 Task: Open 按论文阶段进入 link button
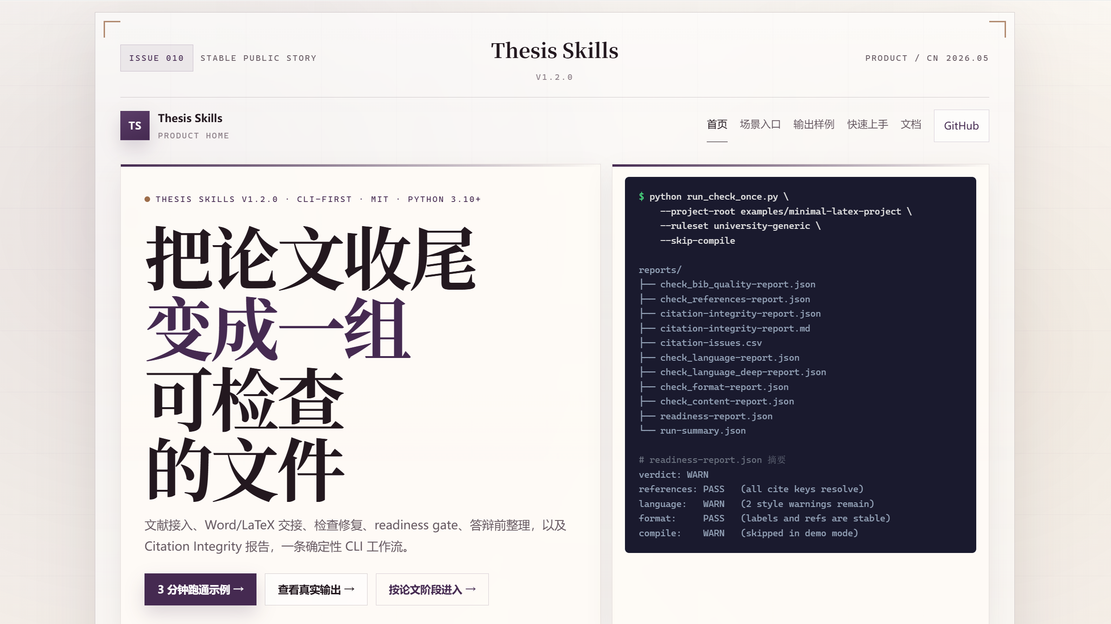432,589
